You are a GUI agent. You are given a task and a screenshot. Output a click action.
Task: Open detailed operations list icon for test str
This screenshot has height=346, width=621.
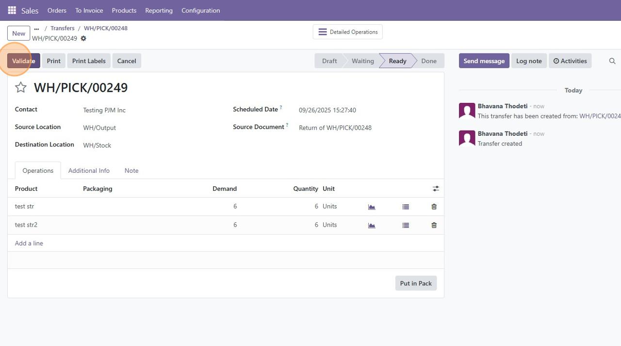(x=406, y=207)
